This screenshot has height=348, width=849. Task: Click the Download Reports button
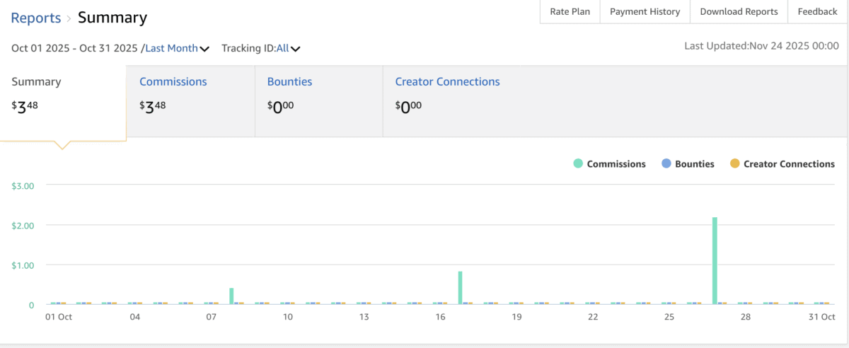click(x=739, y=12)
